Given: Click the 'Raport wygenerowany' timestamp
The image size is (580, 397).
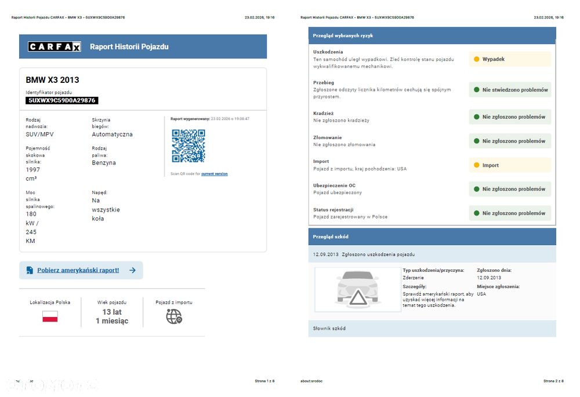Looking at the screenshot, I should click(210, 119).
